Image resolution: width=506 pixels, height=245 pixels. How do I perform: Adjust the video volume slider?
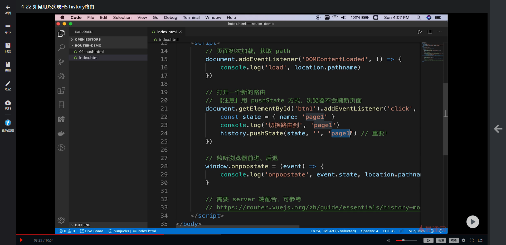pos(406,240)
